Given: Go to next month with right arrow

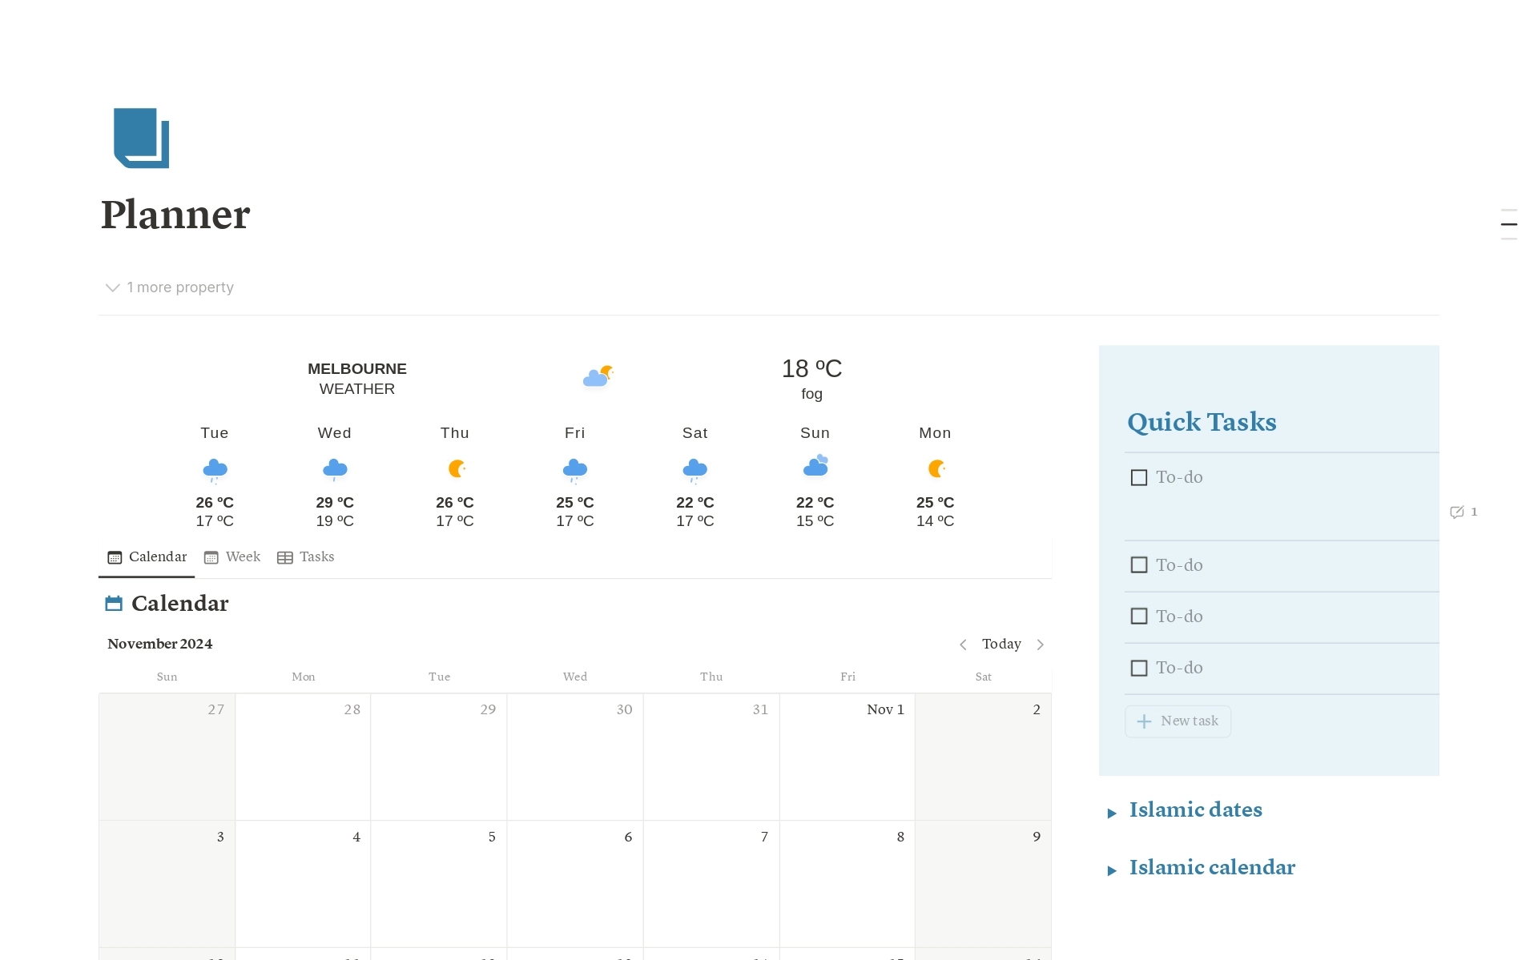Looking at the screenshot, I should click(x=1040, y=645).
